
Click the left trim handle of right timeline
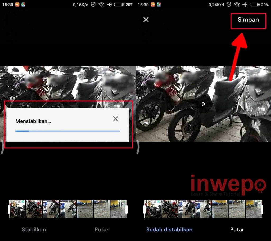tap(145, 209)
